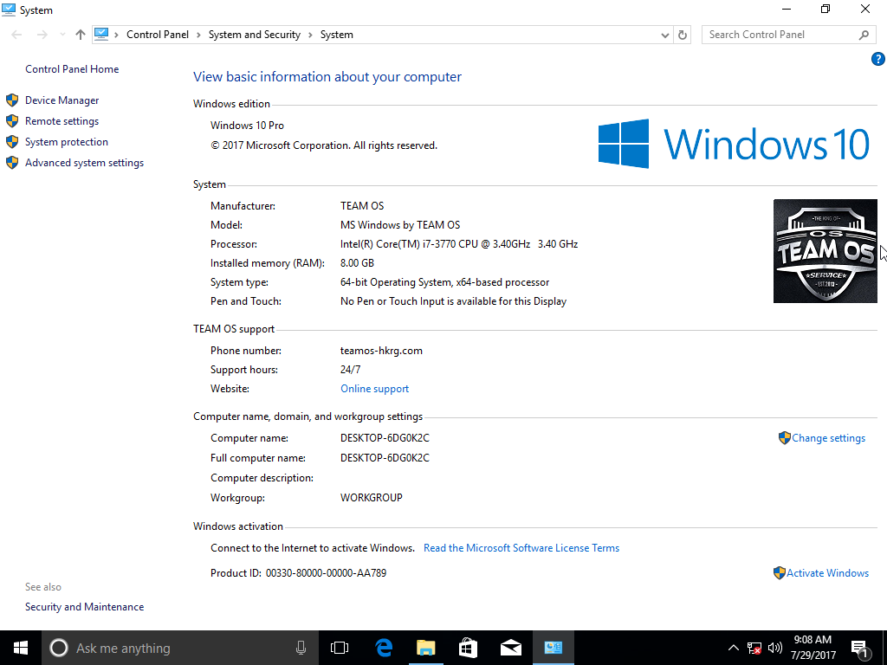
Task: Expand the address bar history dropdown
Action: click(x=664, y=35)
